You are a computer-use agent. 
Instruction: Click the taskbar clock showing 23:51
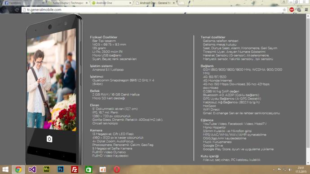(x=301, y=170)
